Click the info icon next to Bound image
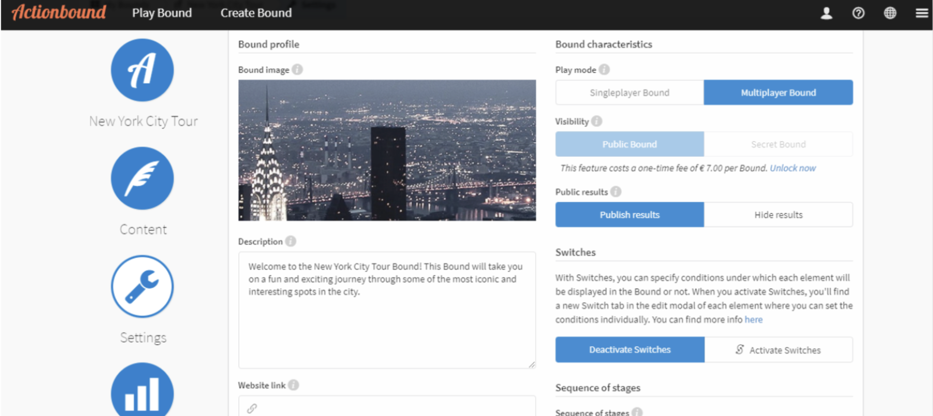933x416 pixels. [297, 69]
